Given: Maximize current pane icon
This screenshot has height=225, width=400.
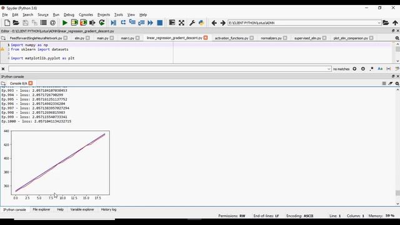Looking at the screenshot, I should (x=172, y=22).
